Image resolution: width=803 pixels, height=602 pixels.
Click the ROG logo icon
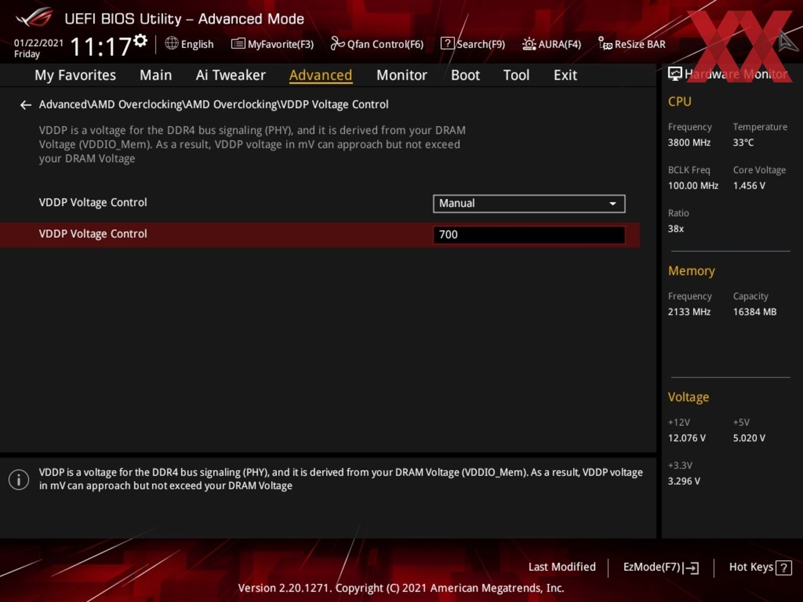coord(34,18)
